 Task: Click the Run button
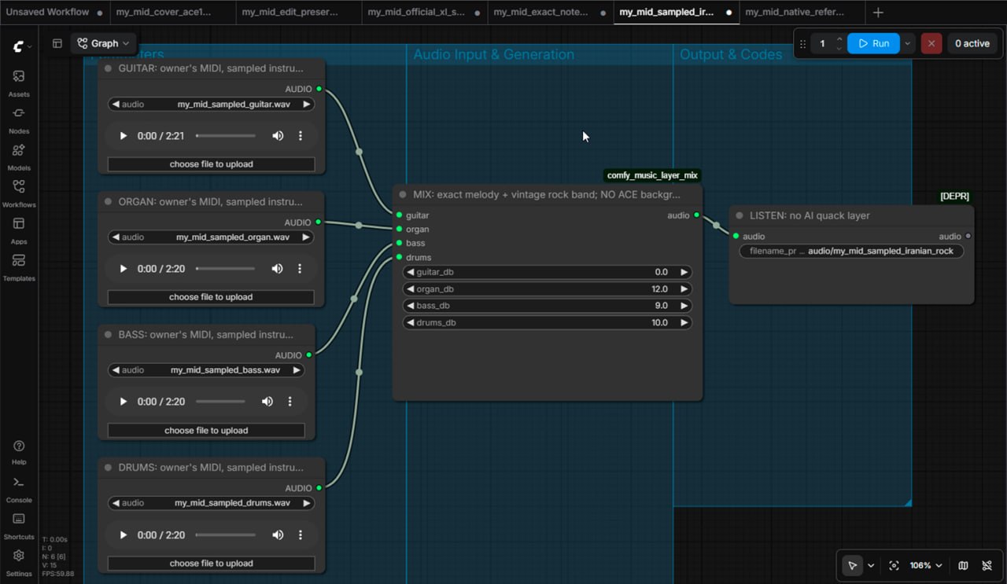pyautogui.click(x=874, y=43)
